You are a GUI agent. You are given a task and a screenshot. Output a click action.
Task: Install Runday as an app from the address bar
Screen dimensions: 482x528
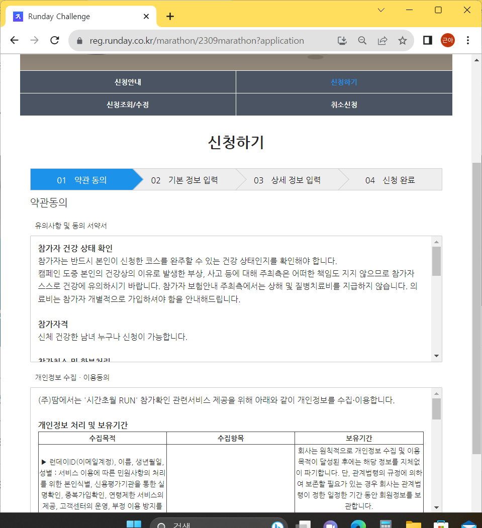[x=342, y=40]
